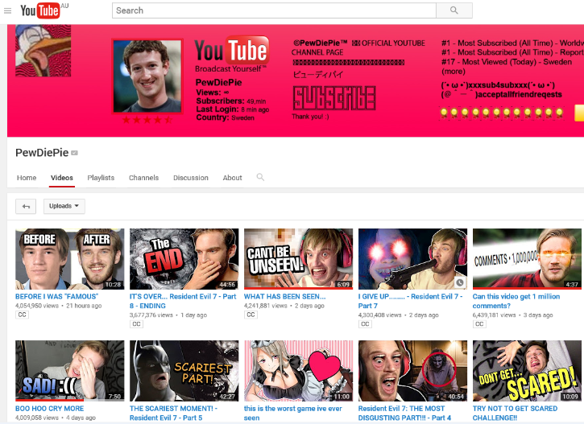This screenshot has height=424, width=584.
Task: Click the CC badge under the 1 million comments video
Action: pyautogui.click(x=479, y=324)
